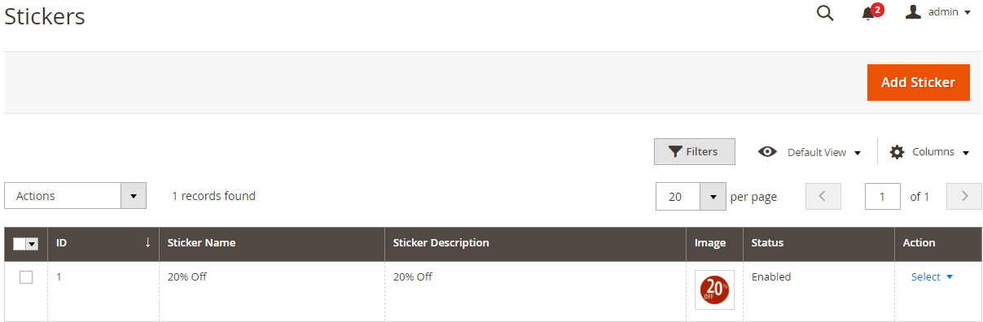Go to previous page arrow

[823, 196]
